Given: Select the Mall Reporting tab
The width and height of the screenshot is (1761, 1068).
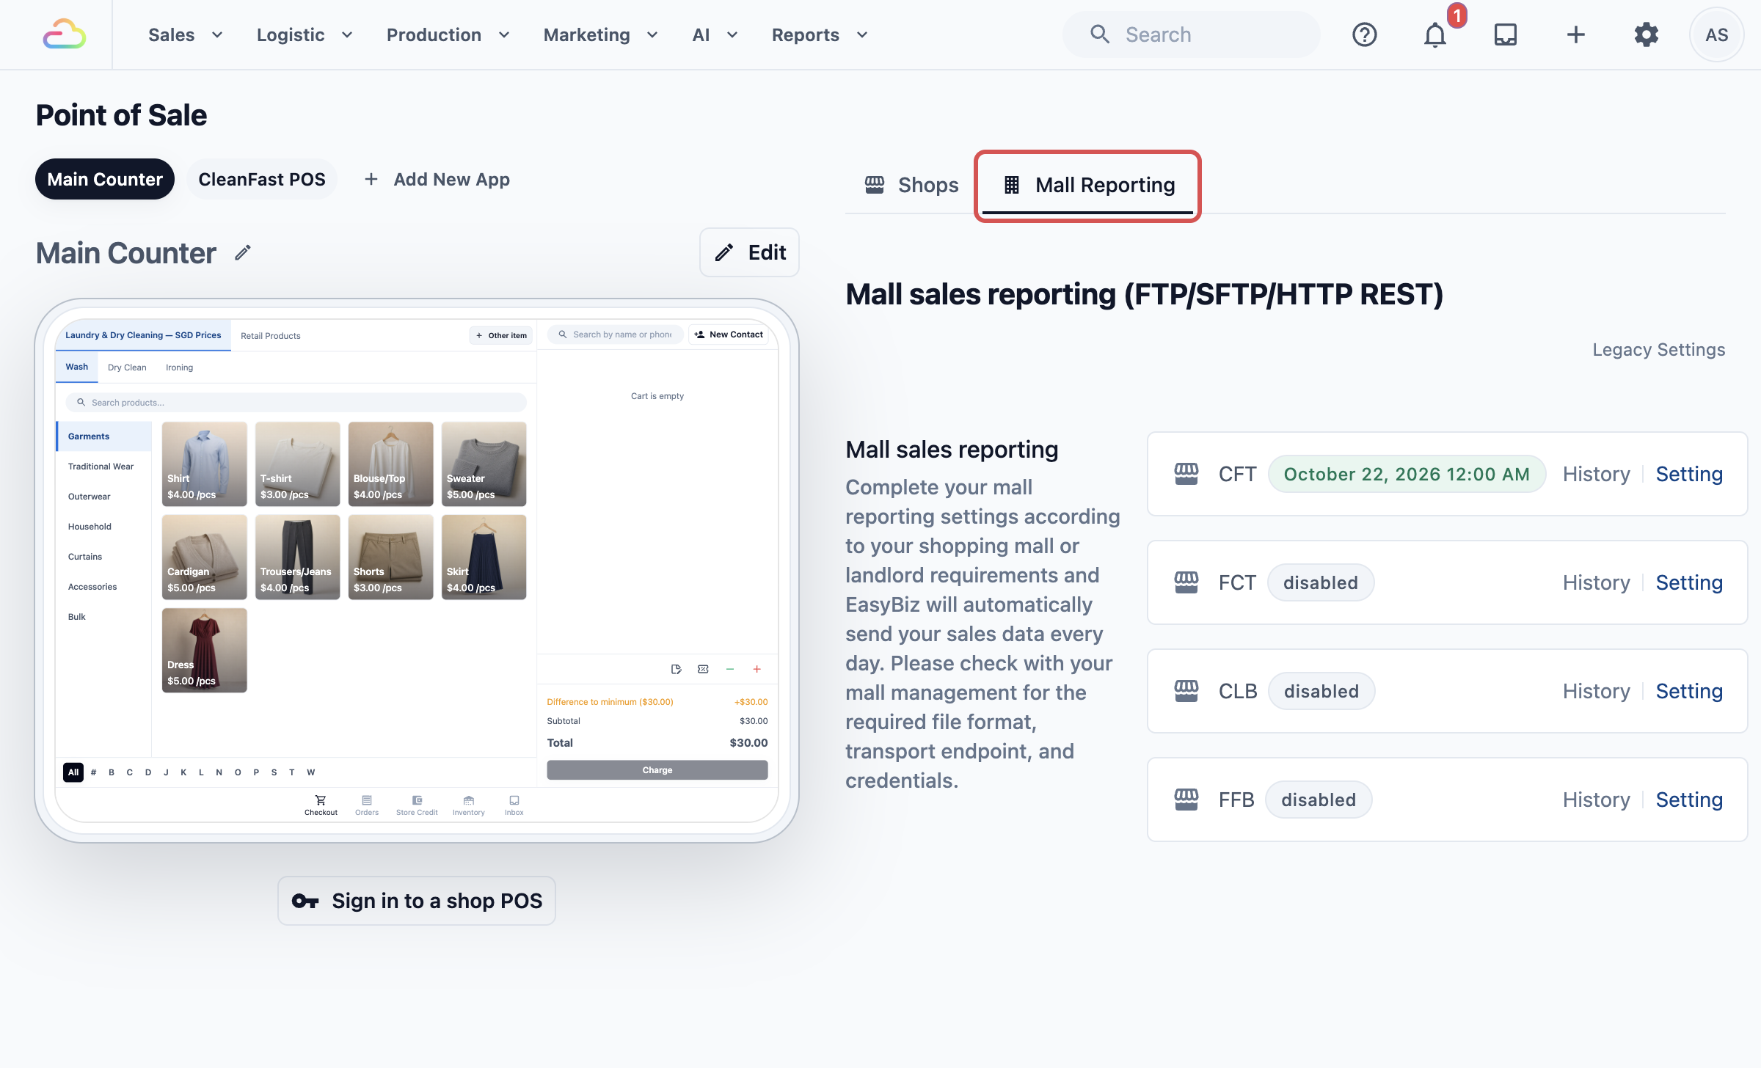Looking at the screenshot, I should pos(1088,186).
